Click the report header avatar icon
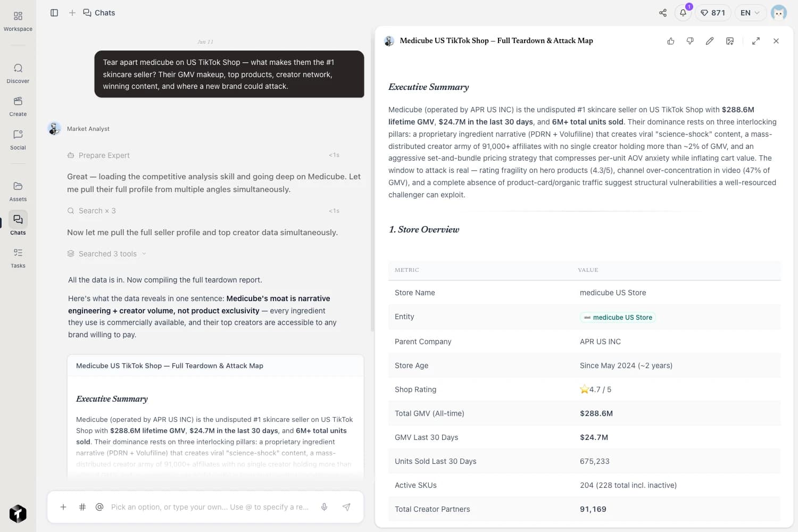798x532 pixels. tap(389, 41)
